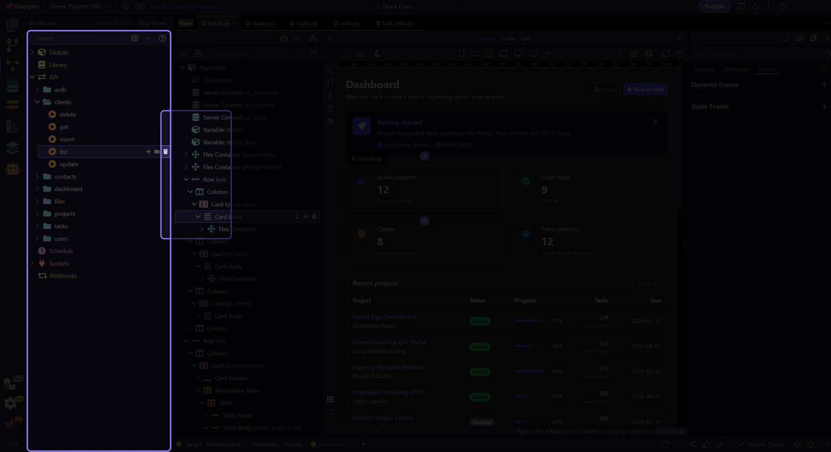Open Server Actions settings gear
Image resolution: width=831 pixels, height=452 pixels.
[x=135, y=38]
